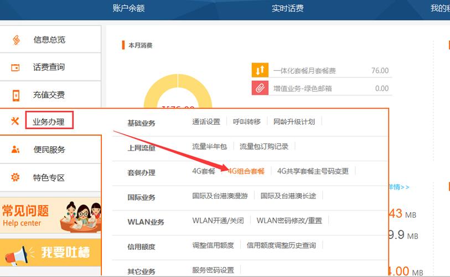
Task: Click the 增值业务-绿色邮箱 row text
Action: [x=302, y=89]
